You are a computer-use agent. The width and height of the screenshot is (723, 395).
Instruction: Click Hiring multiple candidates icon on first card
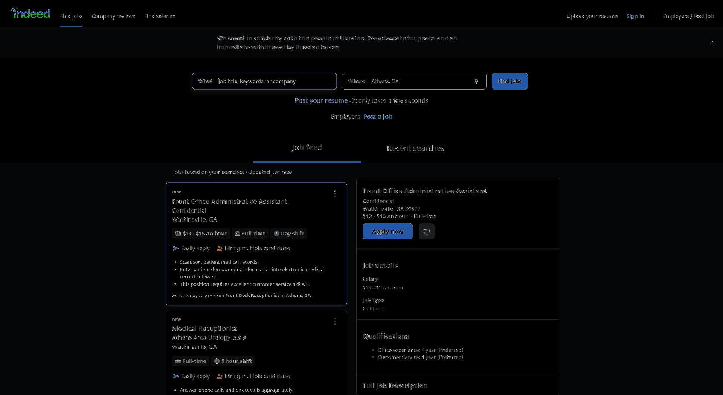pyautogui.click(x=219, y=248)
